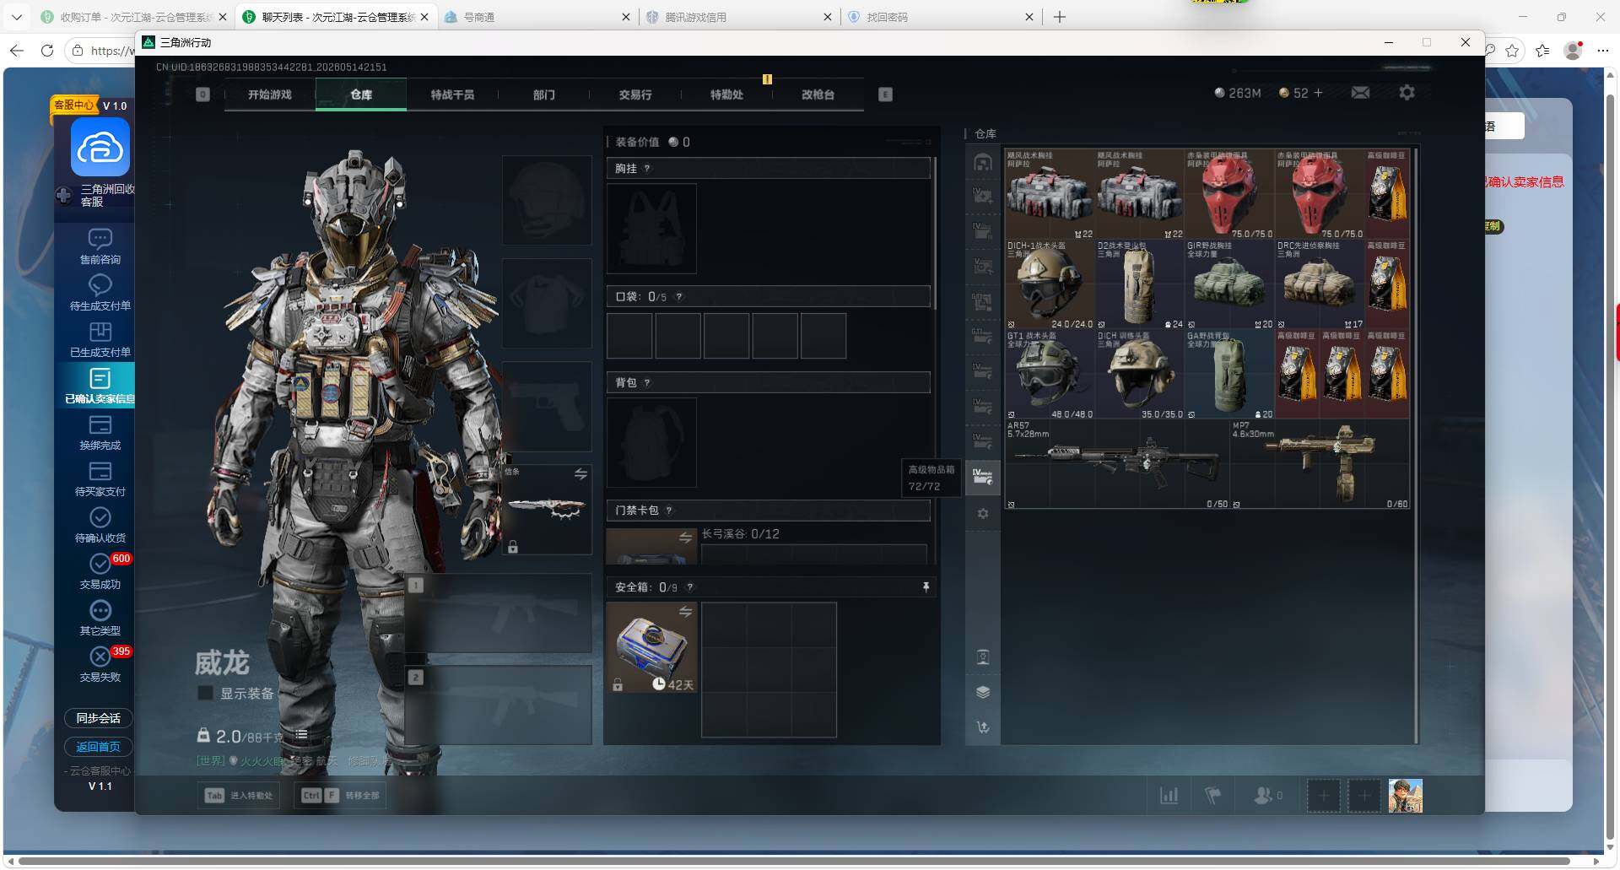Click the help icon beside 安全箱
Screen dimensions: 1620x870
tap(690, 587)
